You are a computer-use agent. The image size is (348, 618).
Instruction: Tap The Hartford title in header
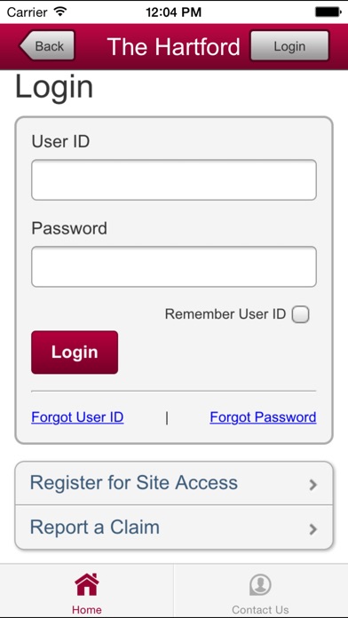(x=173, y=46)
